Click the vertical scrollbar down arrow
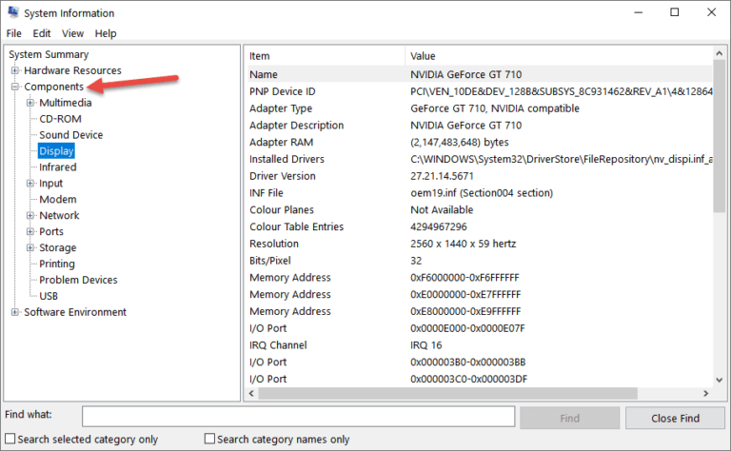The height and width of the screenshot is (451, 731). 719,380
